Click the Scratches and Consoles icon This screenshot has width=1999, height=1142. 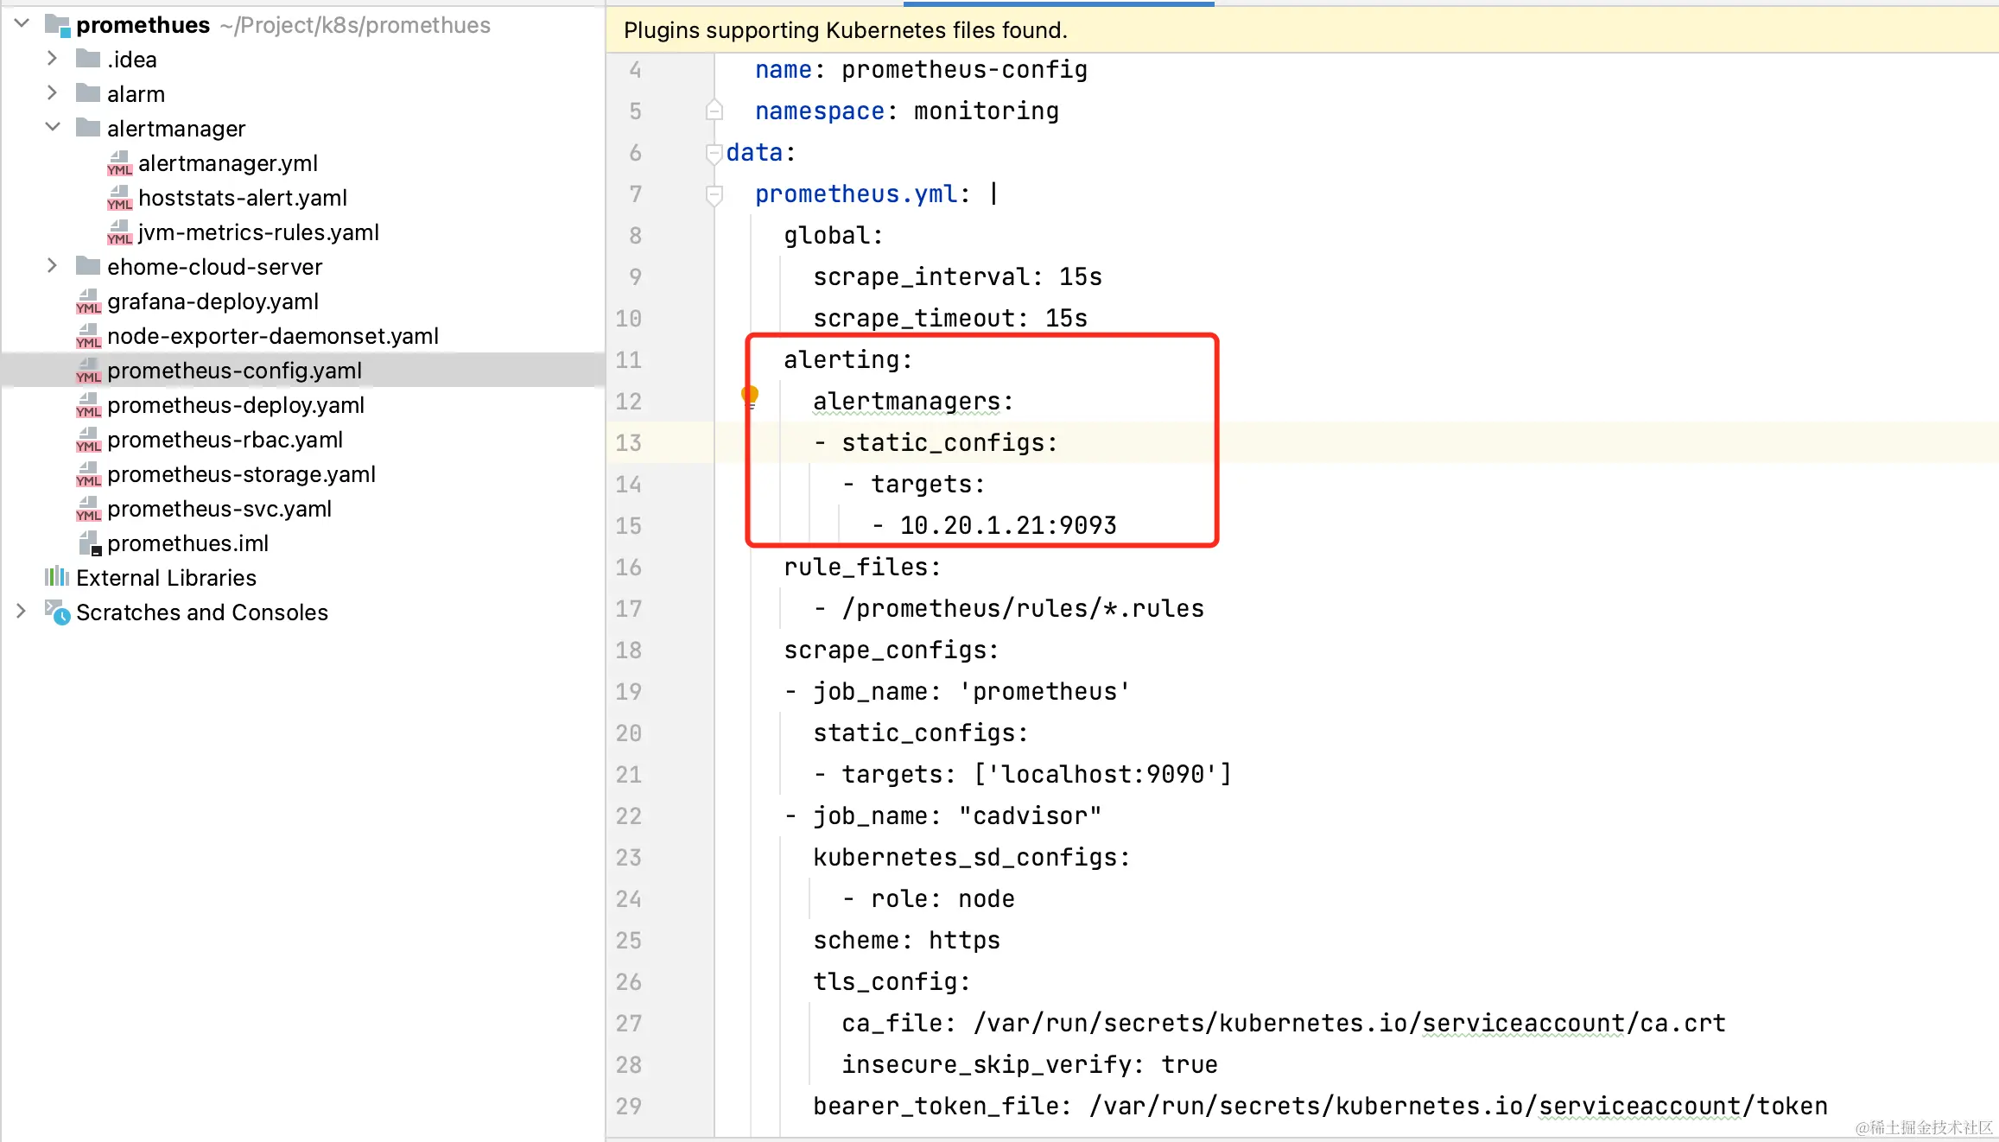[57, 612]
